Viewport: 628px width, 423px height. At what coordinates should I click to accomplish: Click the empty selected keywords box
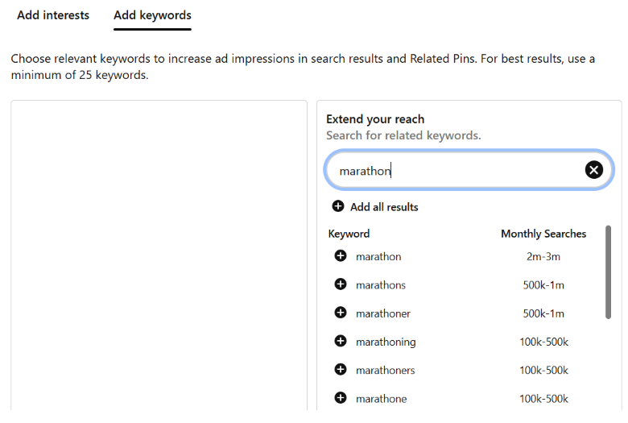pyautogui.click(x=159, y=255)
